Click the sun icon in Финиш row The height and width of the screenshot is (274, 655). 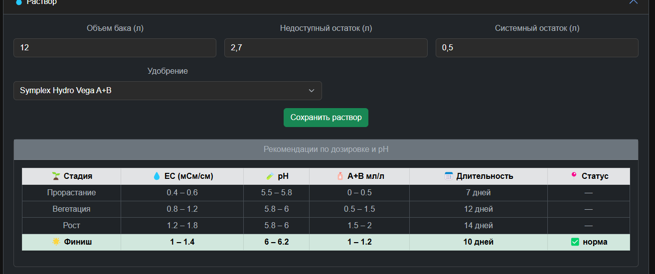(56, 242)
